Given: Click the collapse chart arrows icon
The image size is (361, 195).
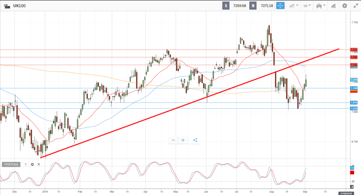Looking at the screenshot, I should pyautogui.click(x=356, y=6).
